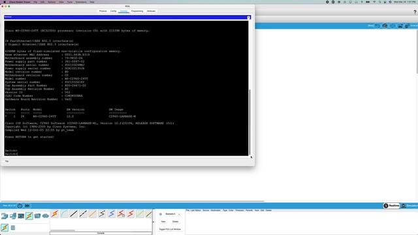Click inside the black terminal command area

coord(126,88)
